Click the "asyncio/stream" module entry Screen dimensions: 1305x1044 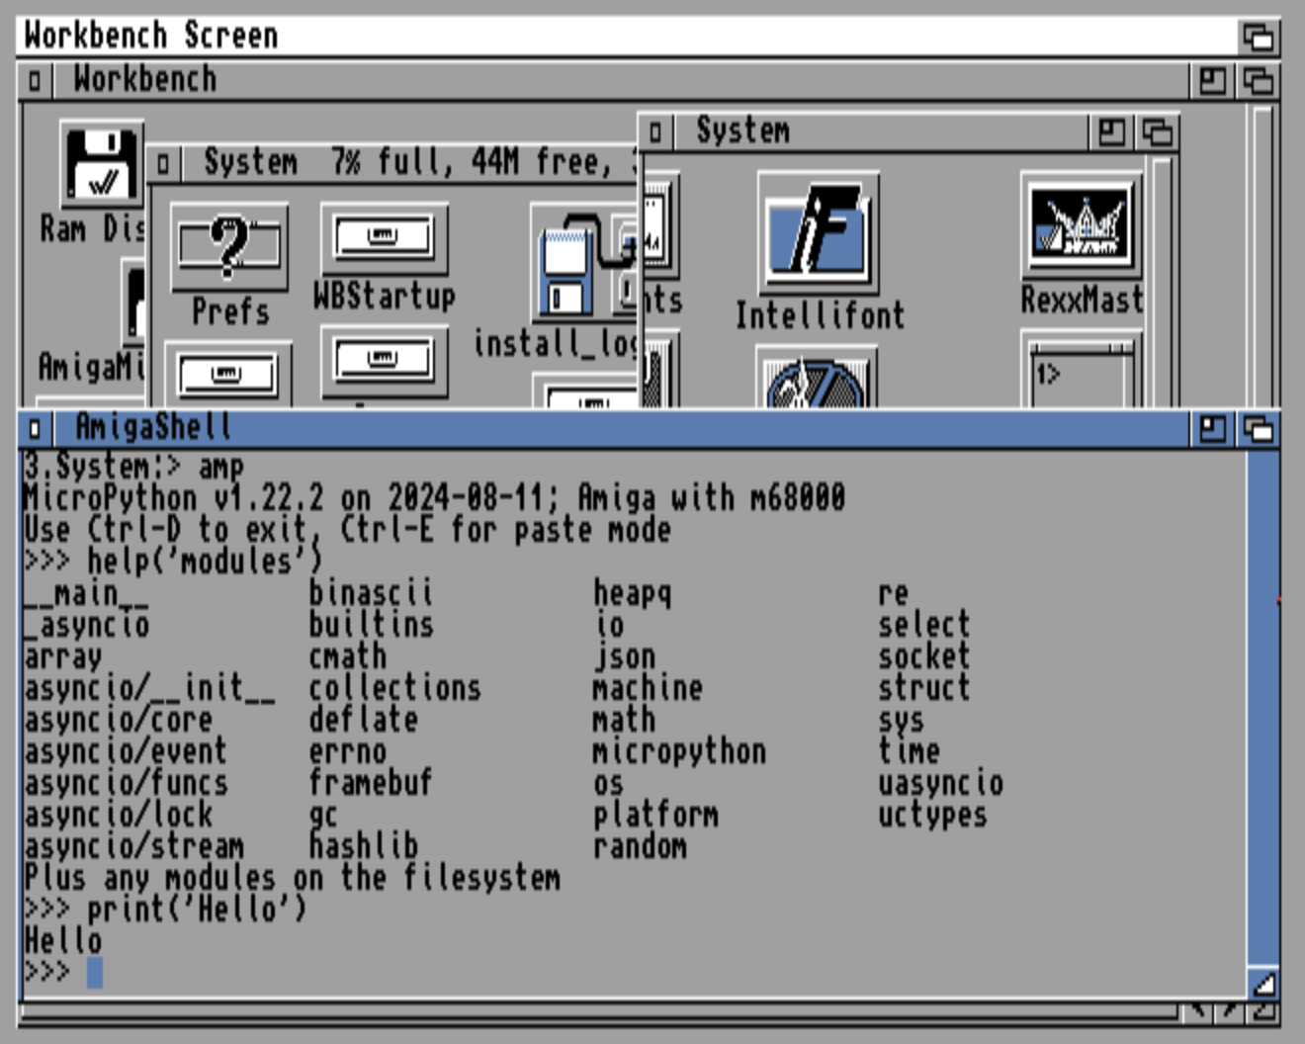click(134, 846)
